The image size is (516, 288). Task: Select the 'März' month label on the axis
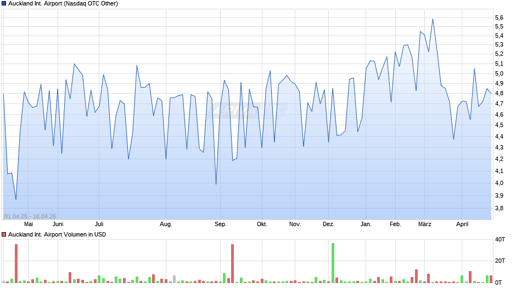[x=424, y=224]
